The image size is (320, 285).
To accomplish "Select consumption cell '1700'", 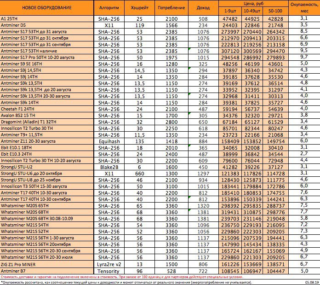I will coord(171,116).
